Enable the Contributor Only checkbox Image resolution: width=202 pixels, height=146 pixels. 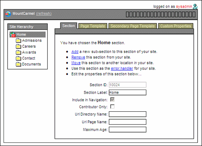pos(112,107)
